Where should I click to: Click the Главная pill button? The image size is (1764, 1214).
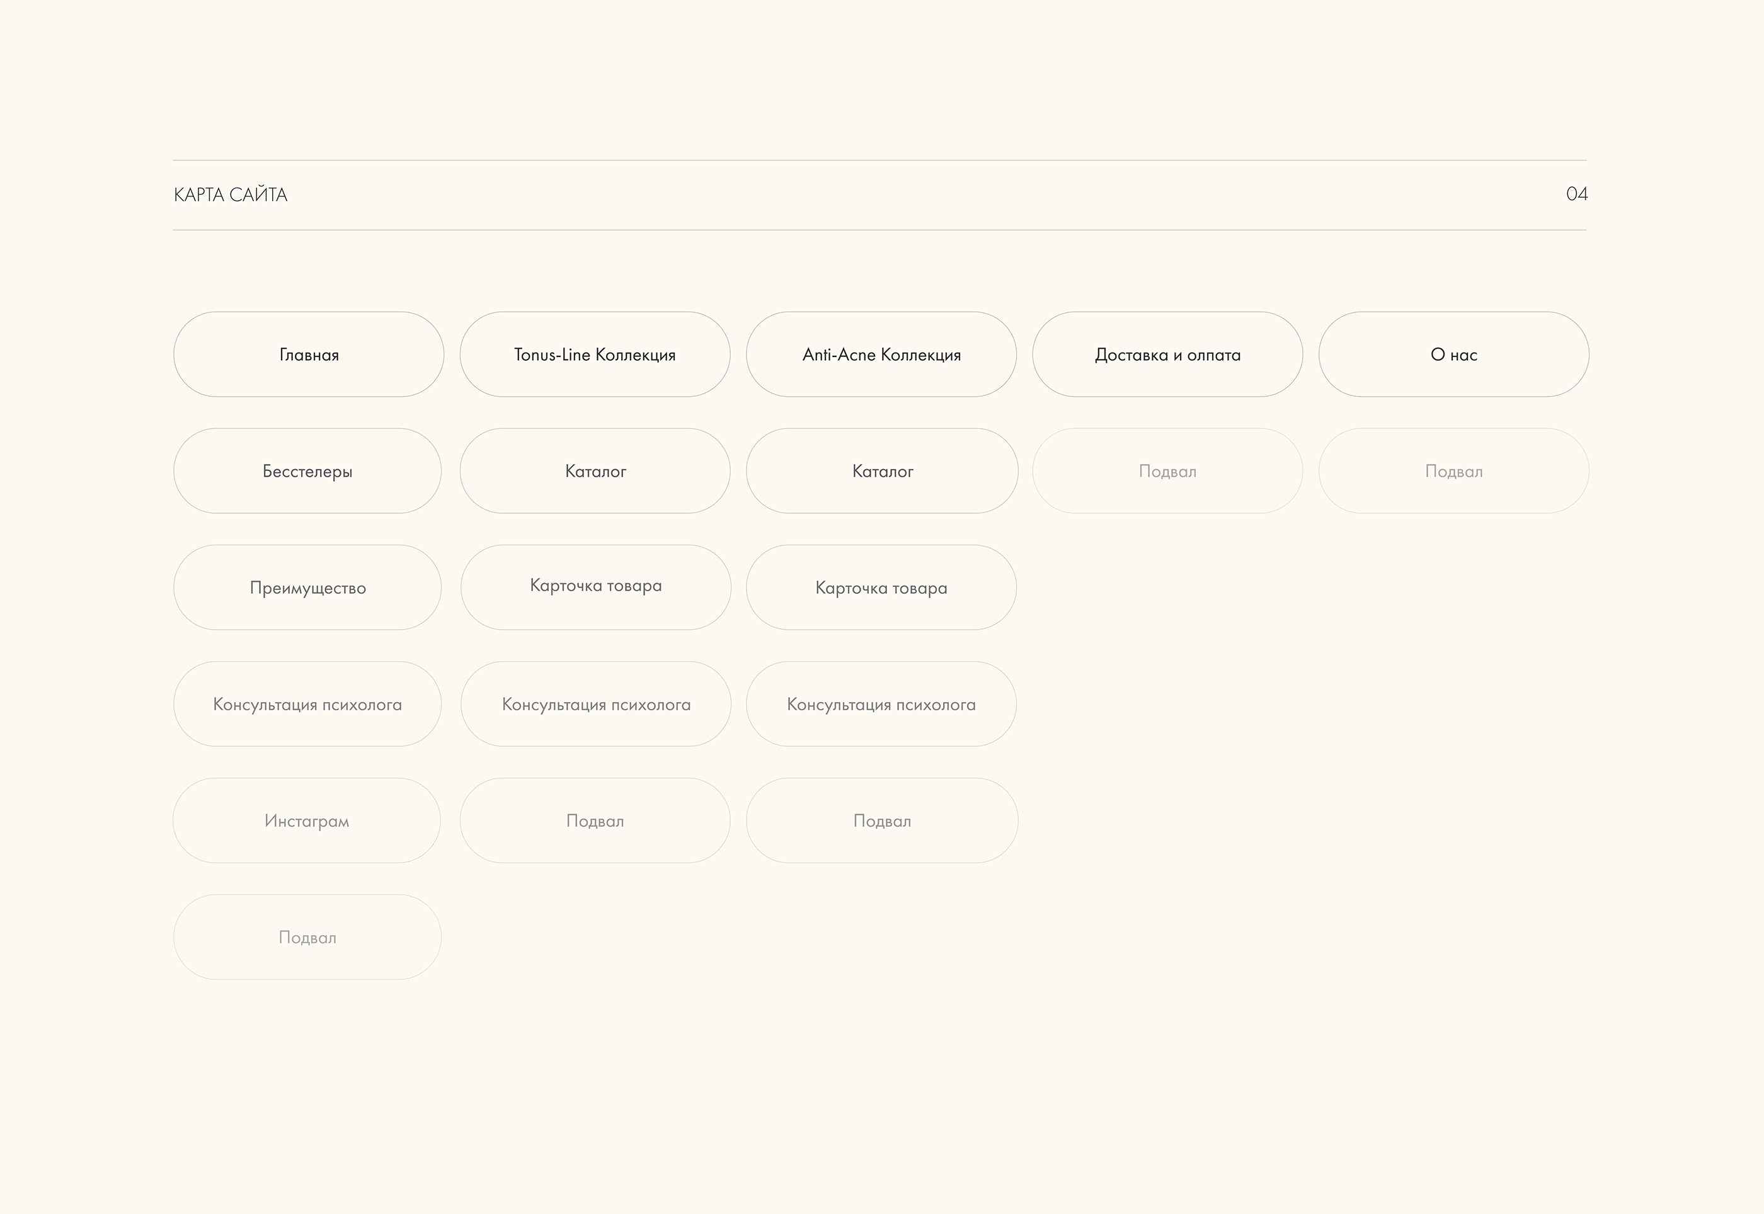click(x=308, y=355)
